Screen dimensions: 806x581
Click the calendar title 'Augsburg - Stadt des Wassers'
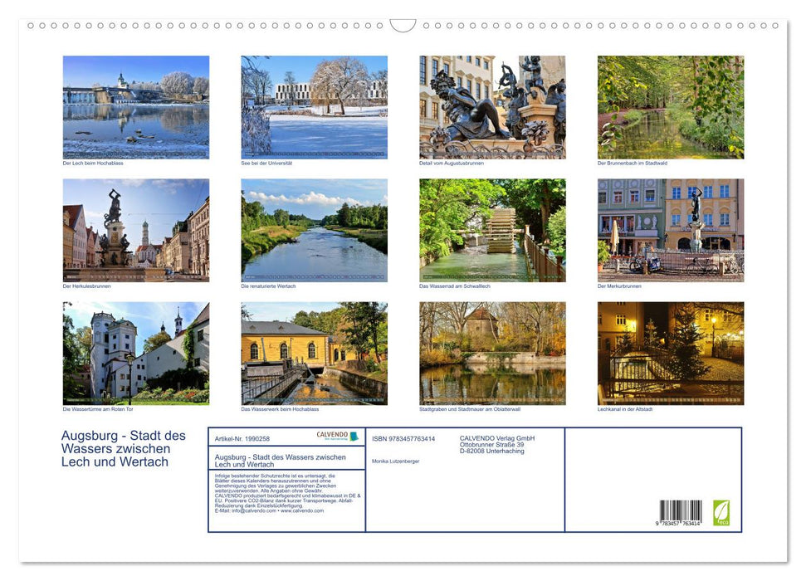pos(122,448)
